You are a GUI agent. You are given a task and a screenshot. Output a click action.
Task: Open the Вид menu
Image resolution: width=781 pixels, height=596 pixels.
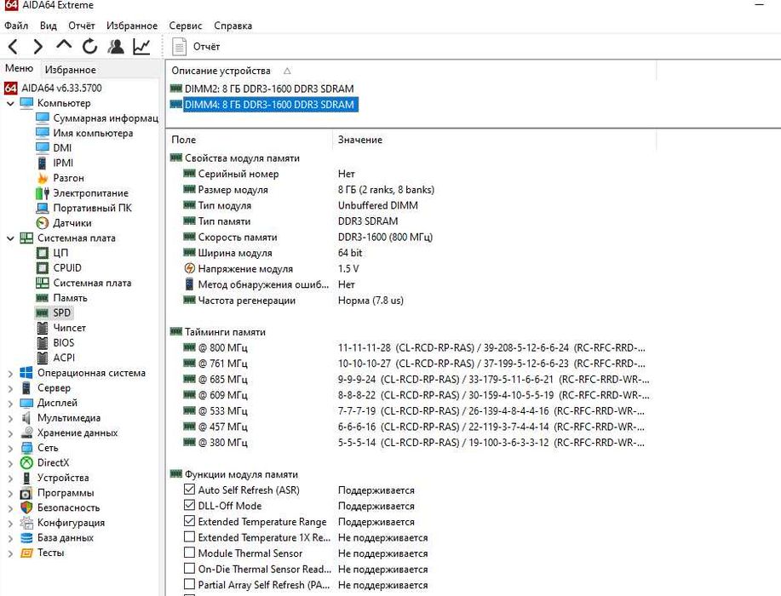click(x=49, y=26)
